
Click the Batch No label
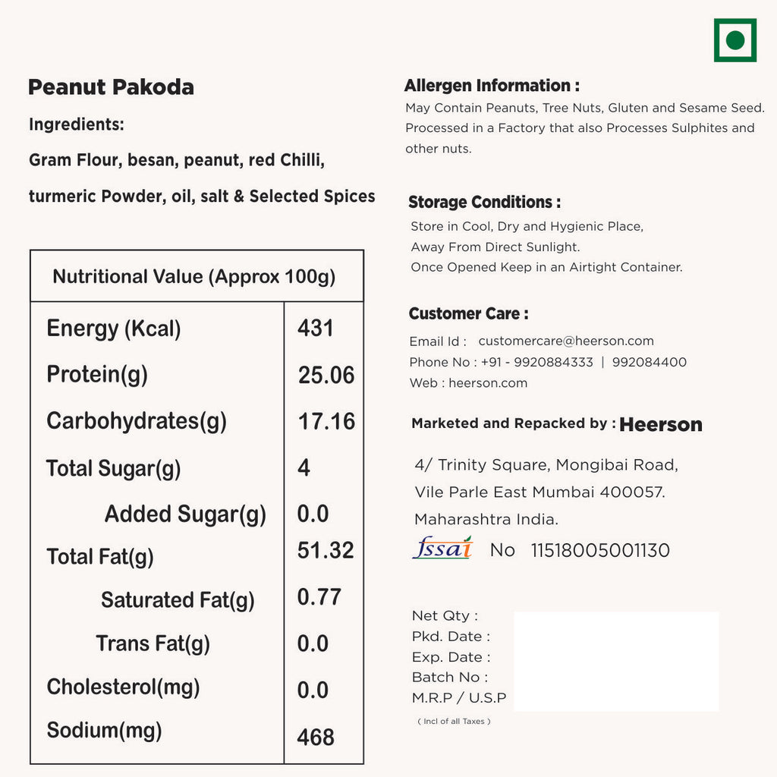450,678
